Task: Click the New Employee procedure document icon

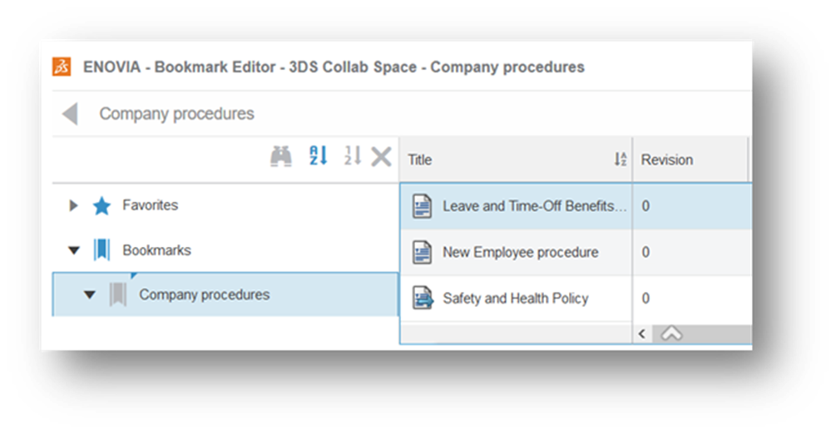Action: point(423,252)
